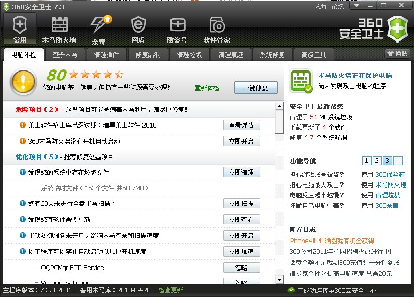The image size is (414, 297).
Task: Open the 常用 toolbar section
Action: pyautogui.click(x=20, y=29)
